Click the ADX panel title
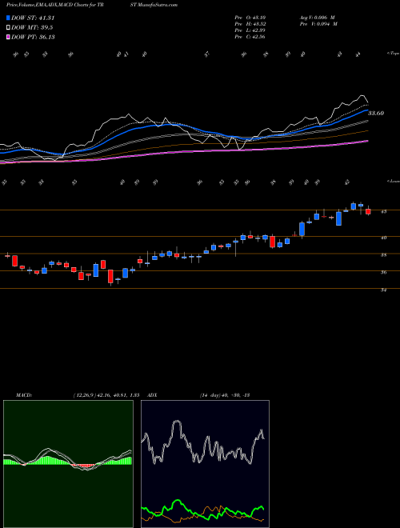The image size is (400, 528). tap(152, 395)
